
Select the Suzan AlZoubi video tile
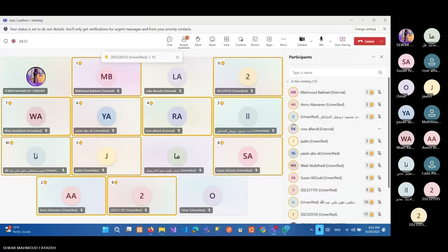247,156
